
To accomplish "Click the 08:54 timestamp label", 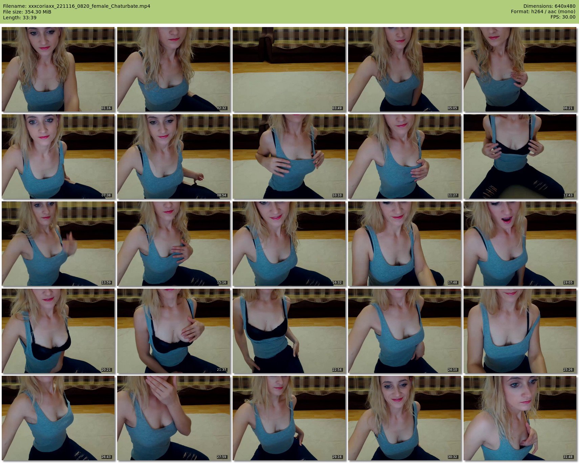I will 221,195.
